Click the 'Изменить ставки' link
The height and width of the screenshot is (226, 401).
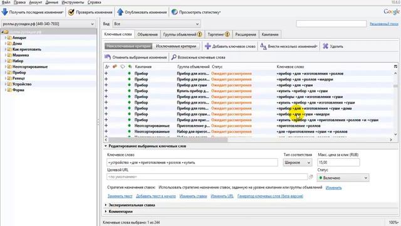pyautogui.click(x=193, y=196)
